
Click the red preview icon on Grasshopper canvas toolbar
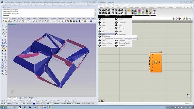[x=179, y=18]
